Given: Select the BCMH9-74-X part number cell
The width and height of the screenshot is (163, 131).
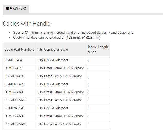Looking at the screenshot, I should tap(14, 108).
